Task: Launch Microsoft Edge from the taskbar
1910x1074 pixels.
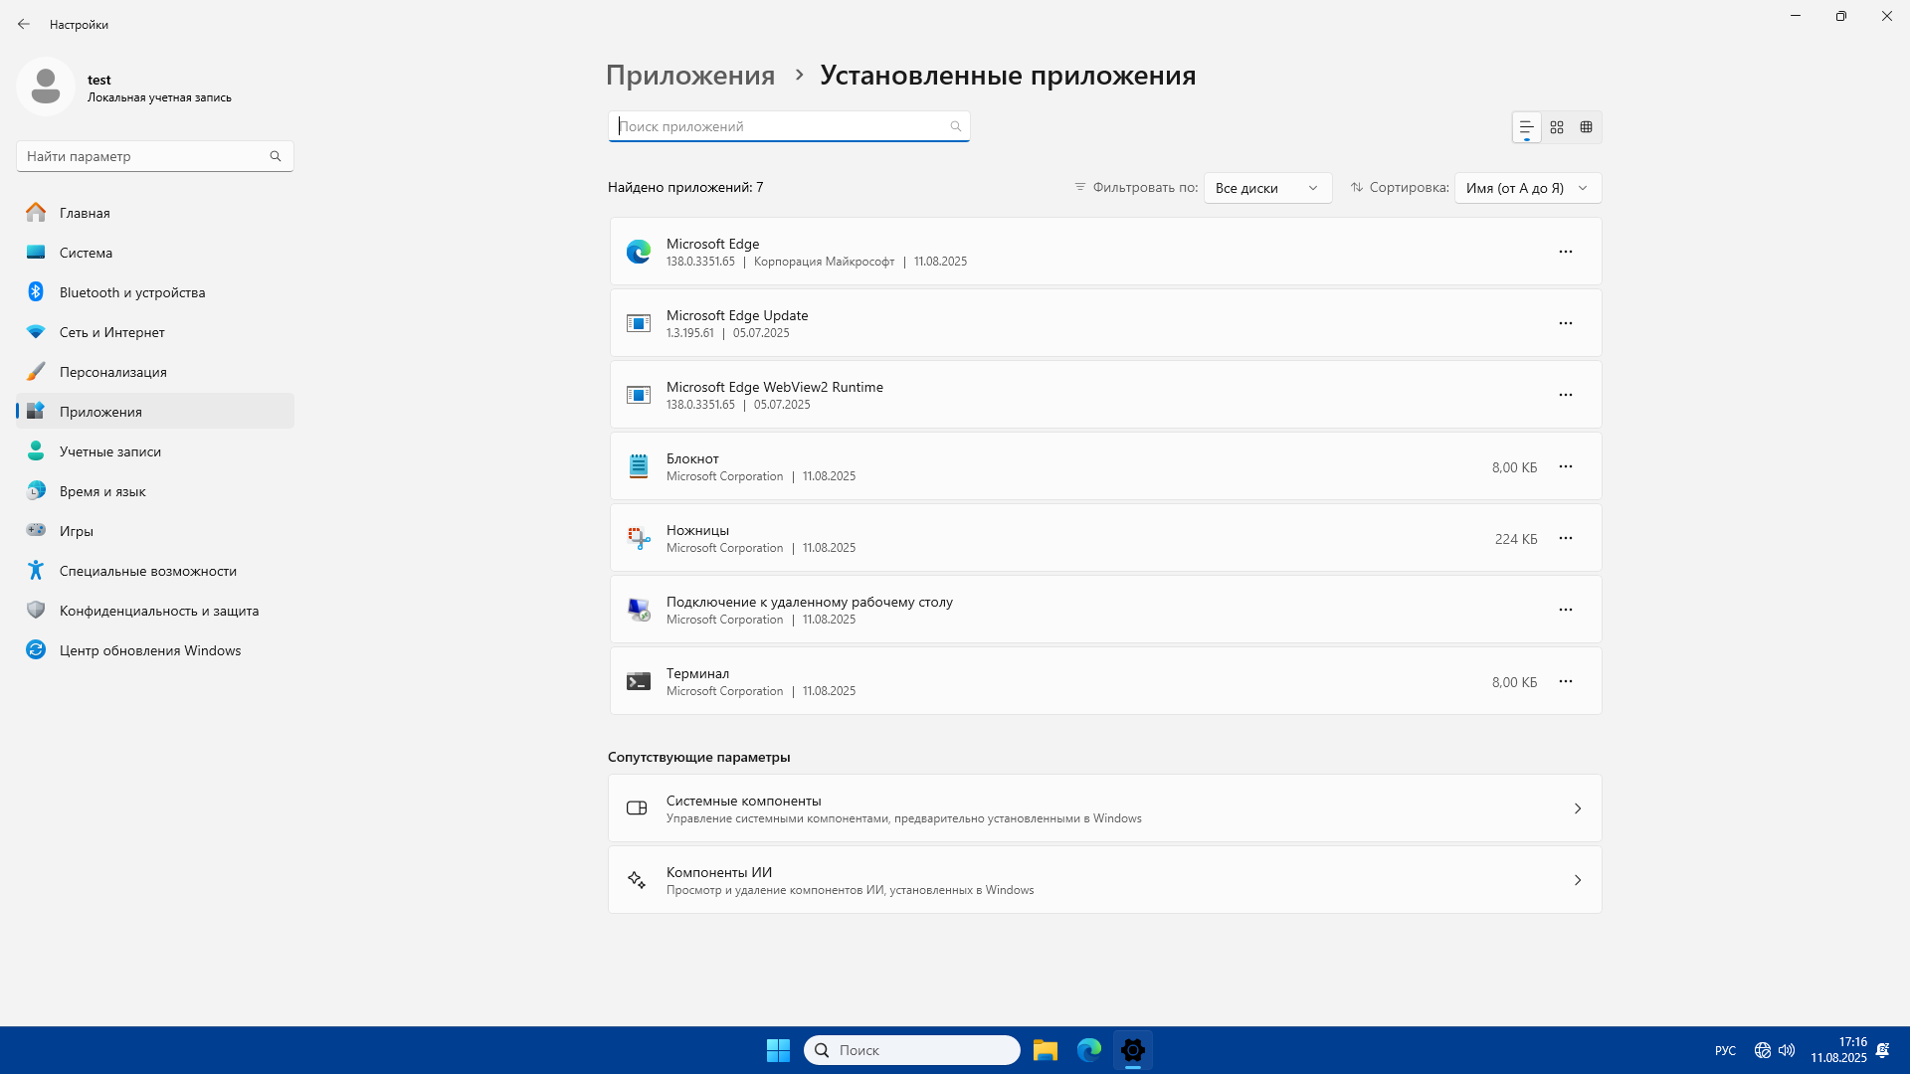Action: click(1089, 1050)
